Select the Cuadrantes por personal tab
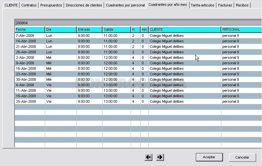The height and width of the screenshot is (166, 262). click(125, 5)
